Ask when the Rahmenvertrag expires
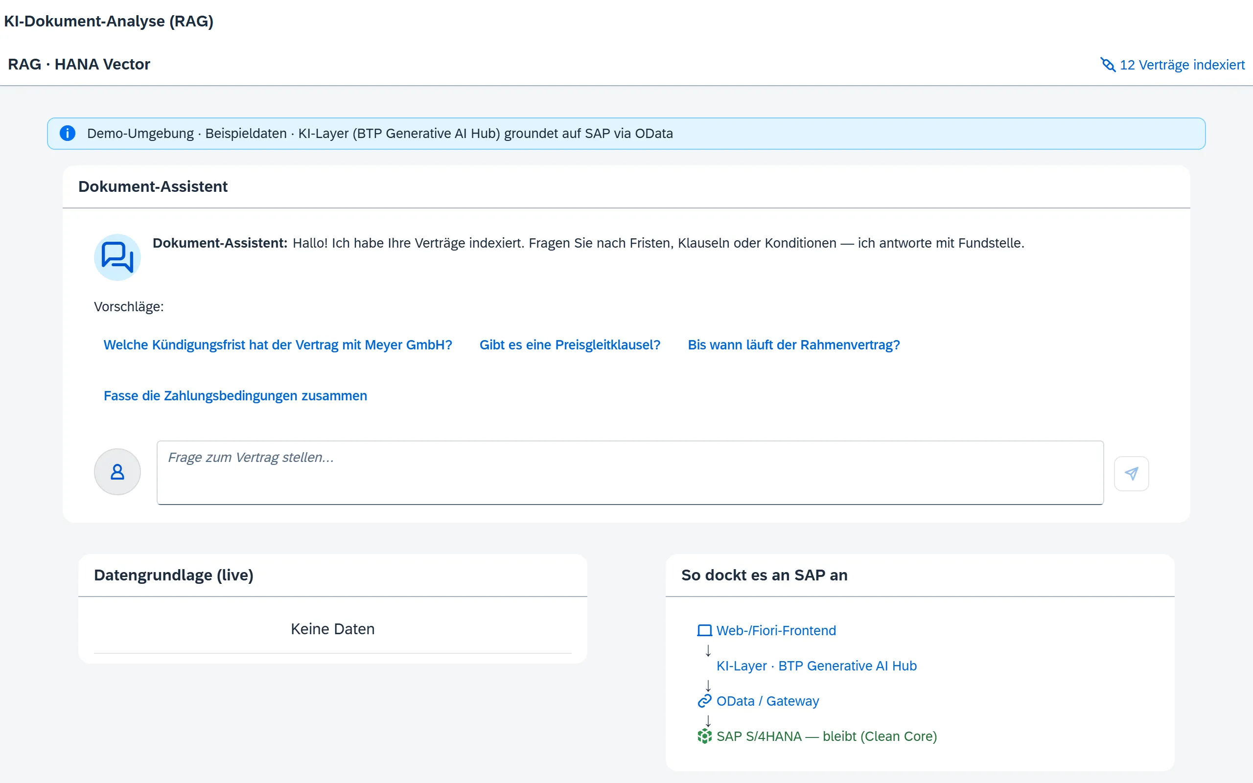The width and height of the screenshot is (1253, 783). pos(794,345)
